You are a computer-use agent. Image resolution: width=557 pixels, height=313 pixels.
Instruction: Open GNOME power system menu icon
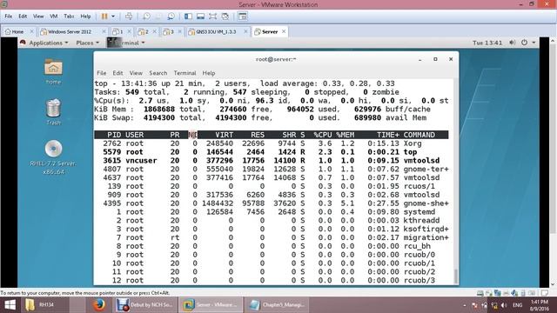[x=524, y=43]
